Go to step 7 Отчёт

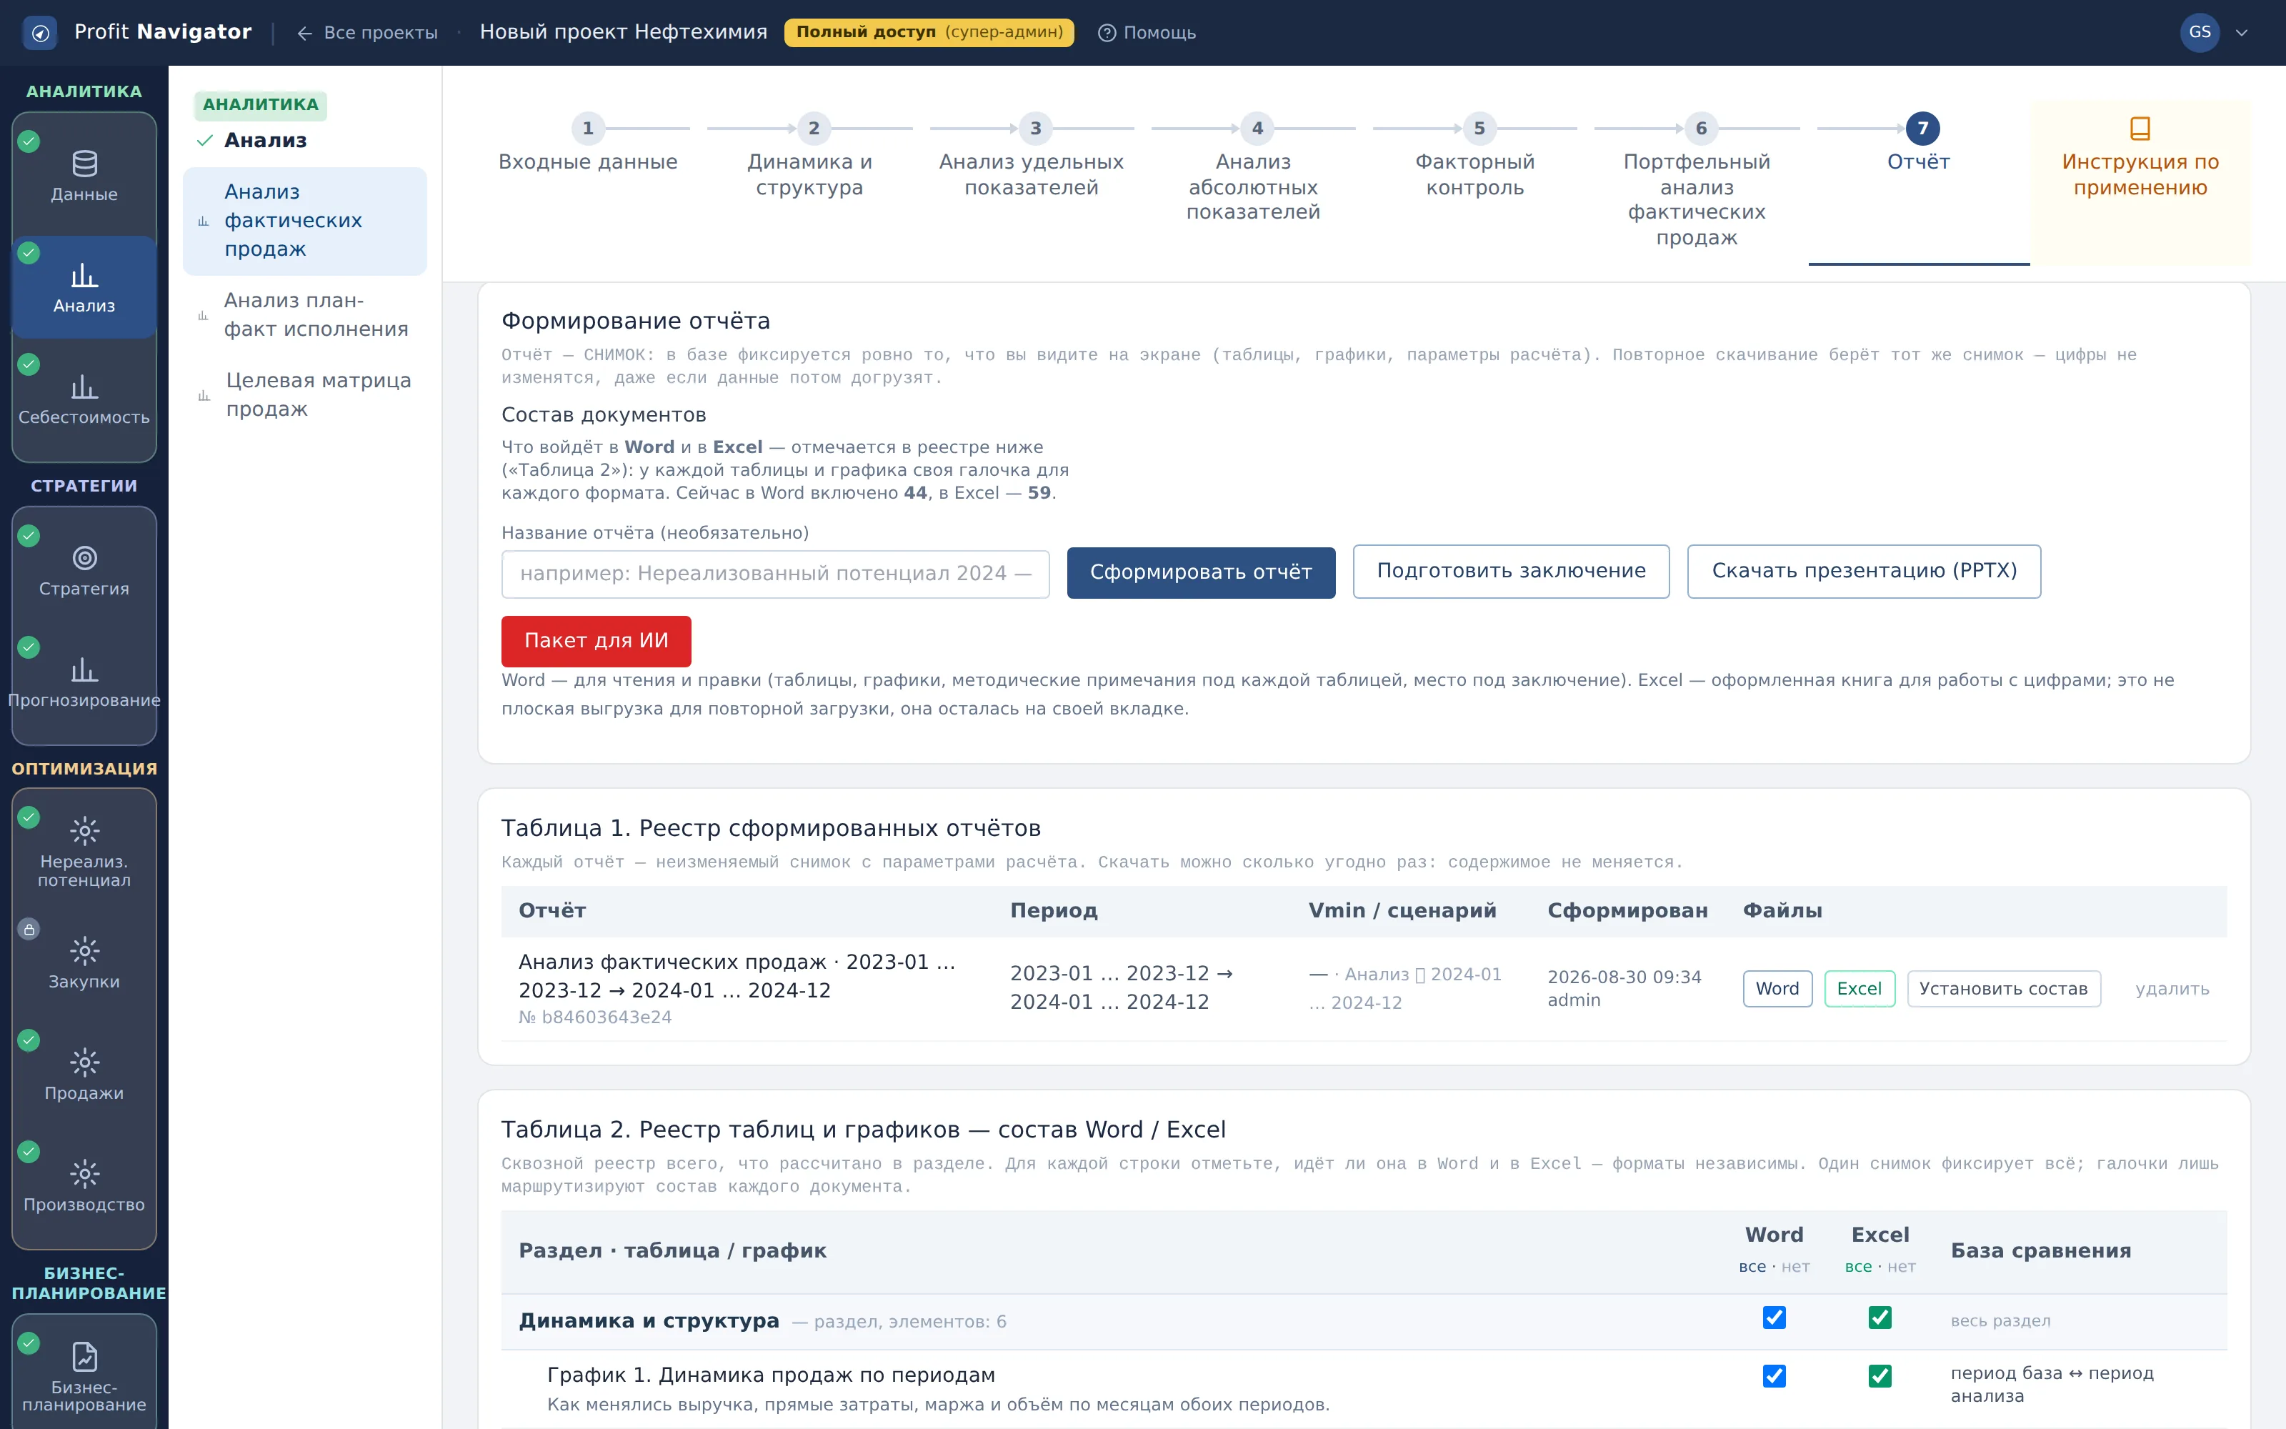click(1919, 146)
